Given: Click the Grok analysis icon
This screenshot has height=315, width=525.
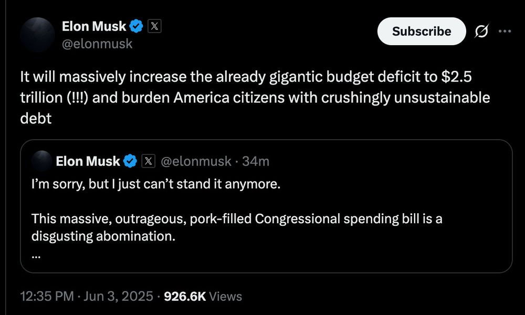Looking at the screenshot, I should tap(482, 31).
